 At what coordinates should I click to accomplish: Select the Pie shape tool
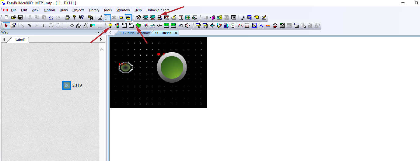[58, 25]
